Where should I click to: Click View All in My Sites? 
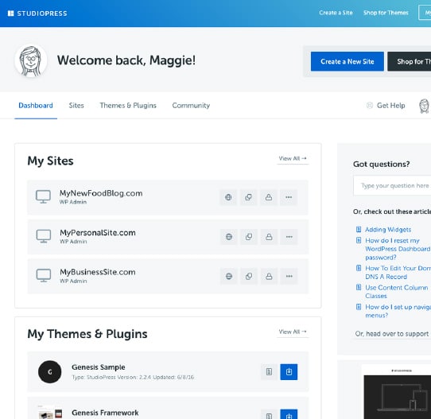(x=293, y=158)
